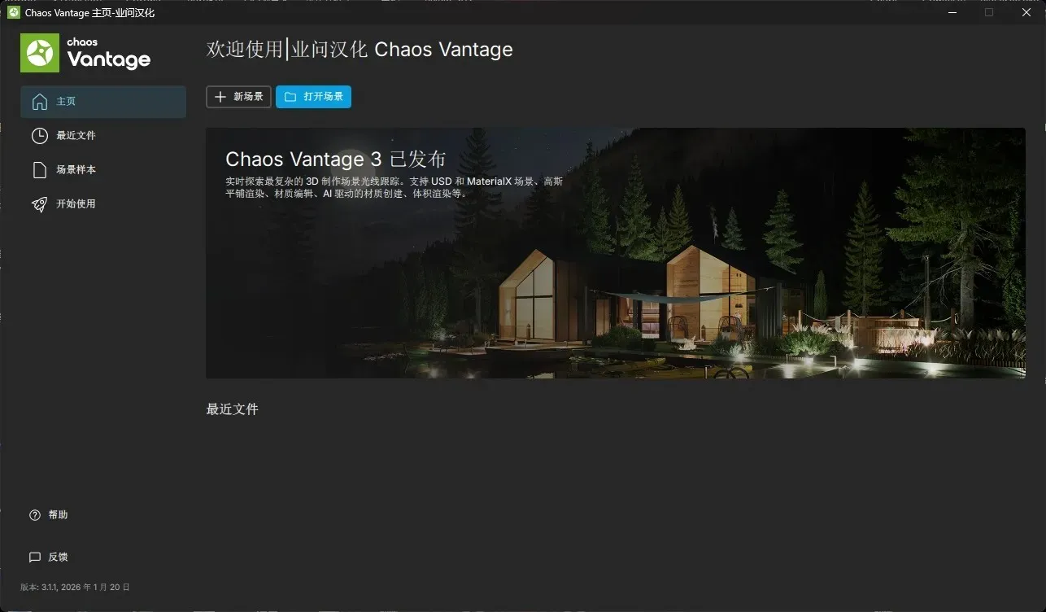1046x612 pixels.
Task: Click the title bar app icon
Action: pyautogui.click(x=14, y=13)
